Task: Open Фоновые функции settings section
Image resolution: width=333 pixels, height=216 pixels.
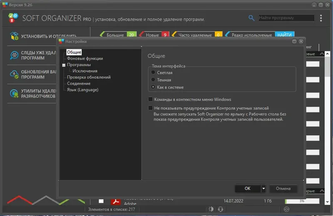Action: click(x=85, y=58)
